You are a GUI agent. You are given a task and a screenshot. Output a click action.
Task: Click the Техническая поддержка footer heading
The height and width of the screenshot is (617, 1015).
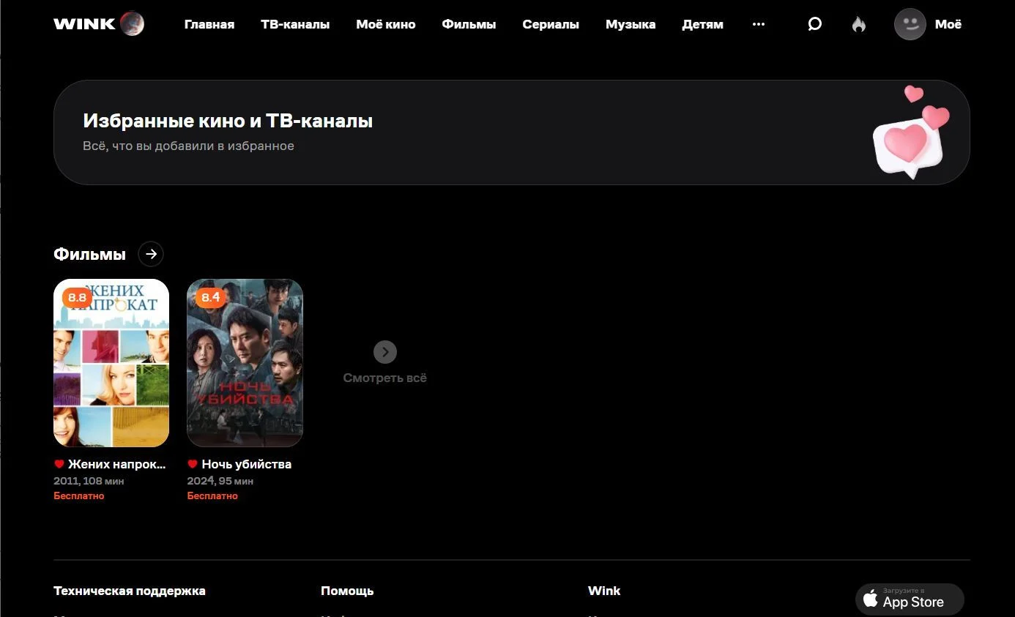click(x=130, y=591)
